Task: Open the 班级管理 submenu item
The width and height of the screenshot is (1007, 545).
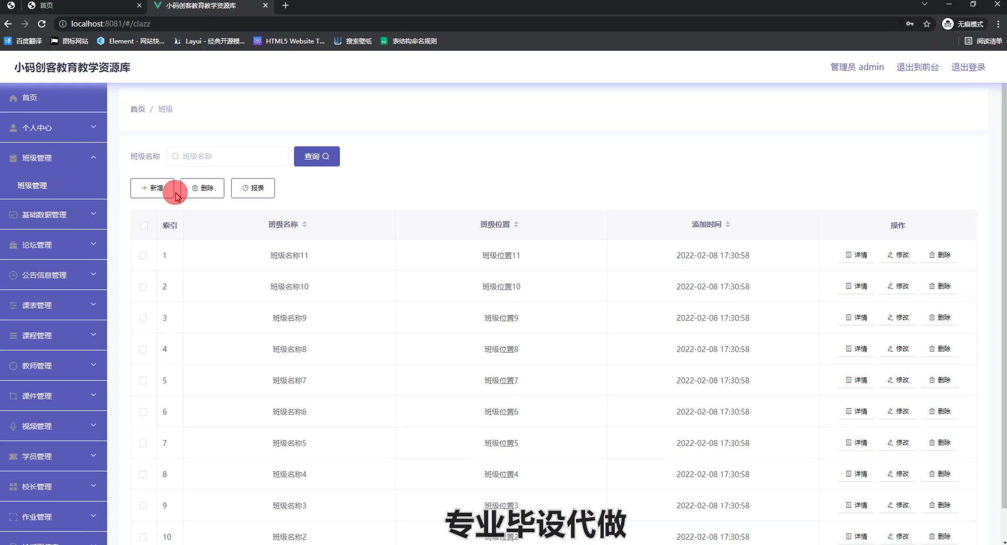Action: (x=33, y=186)
